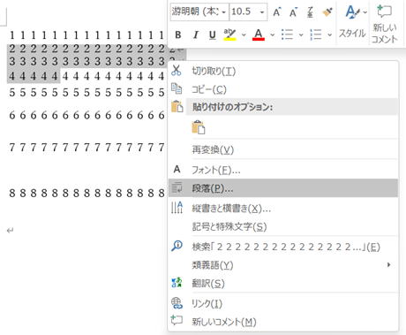The height and width of the screenshot is (335, 406).
Task: Open 段落(P)... paragraph settings
Action: (283, 188)
